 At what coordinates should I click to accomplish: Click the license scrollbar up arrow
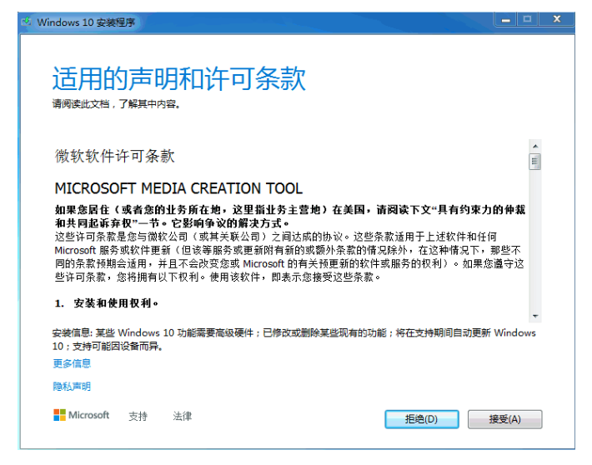pyautogui.click(x=534, y=145)
